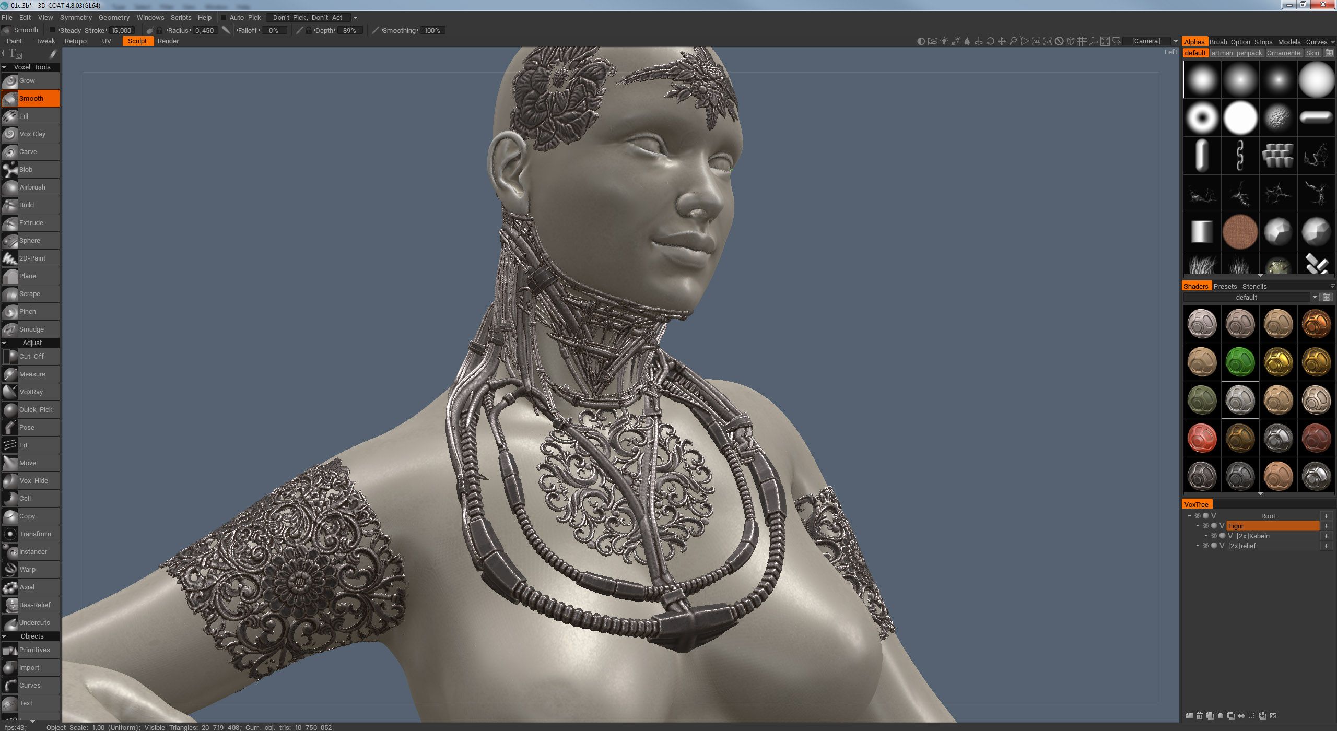Add new shader folder button
The height and width of the screenshot is (731, 1337).
point(1327,297)
